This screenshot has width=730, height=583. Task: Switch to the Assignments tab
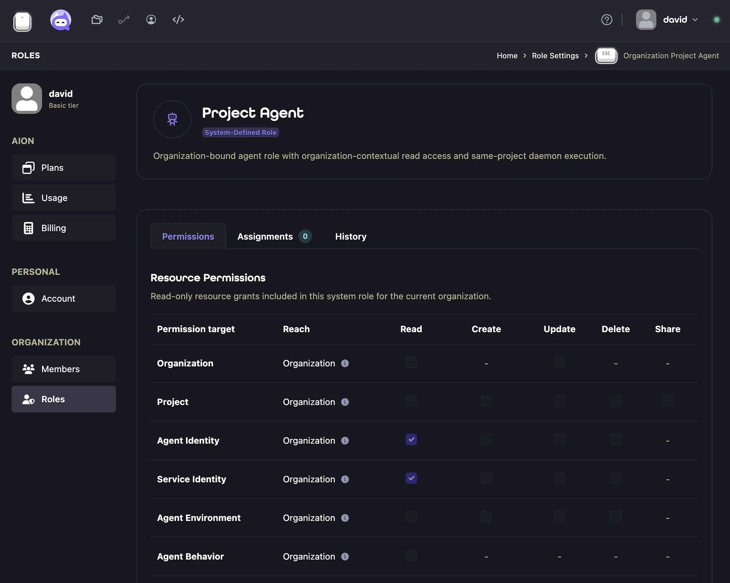pos(265,236)
